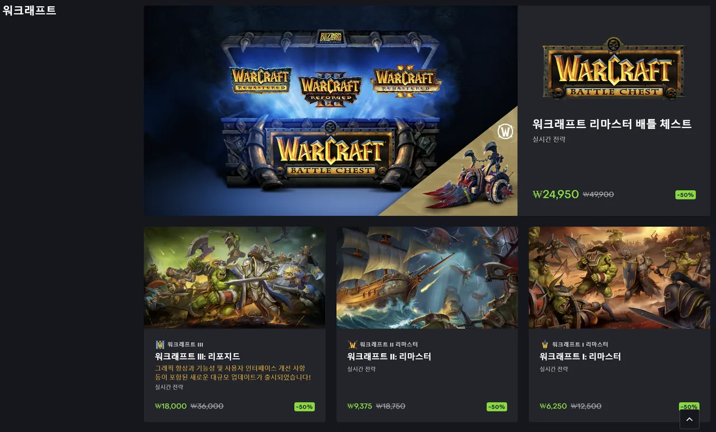
Task: Click the scroll-to-top arrow button
Action: 689,420
